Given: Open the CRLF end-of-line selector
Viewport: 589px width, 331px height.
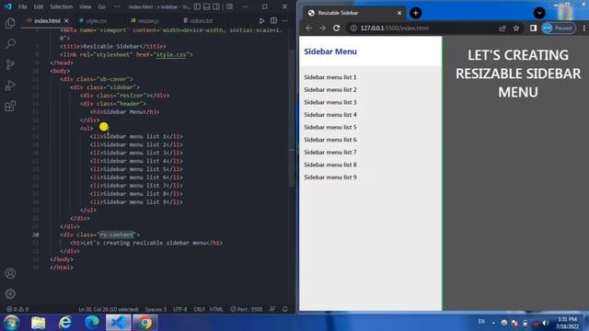Looking at the screenshot, I should pos(199,309).
